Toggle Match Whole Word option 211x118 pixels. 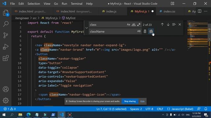tap(134, 25)
